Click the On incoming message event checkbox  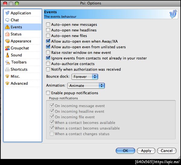click(52, 106)
